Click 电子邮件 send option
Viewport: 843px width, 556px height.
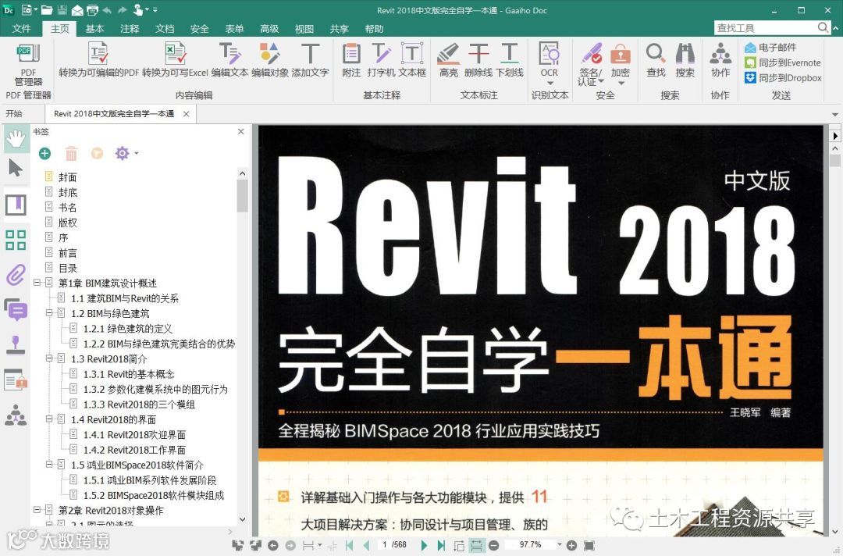click(x=770, y=48)
